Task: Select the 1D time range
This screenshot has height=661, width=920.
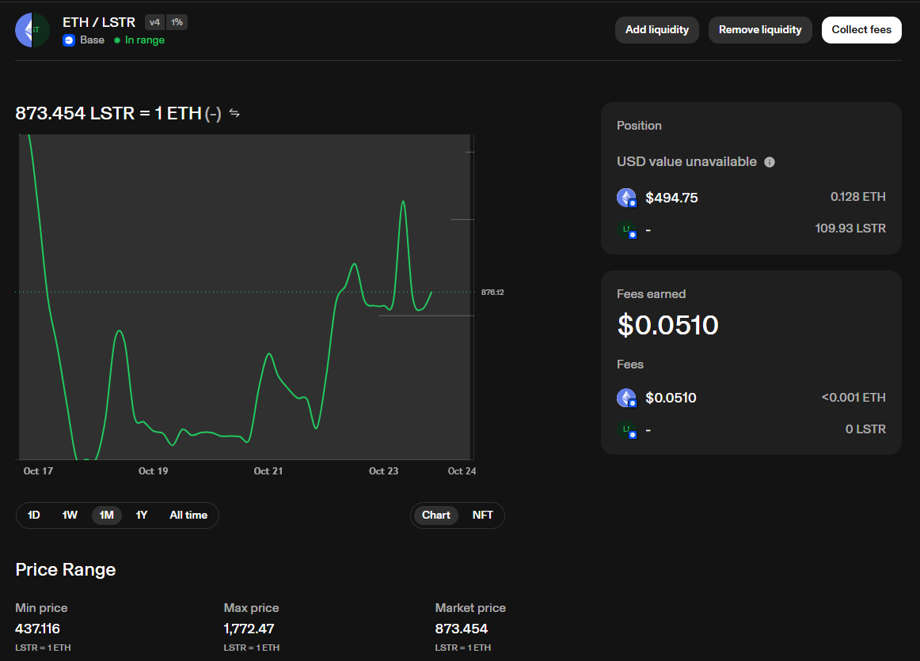Action: pyautogui.click(x=34, y=516)
